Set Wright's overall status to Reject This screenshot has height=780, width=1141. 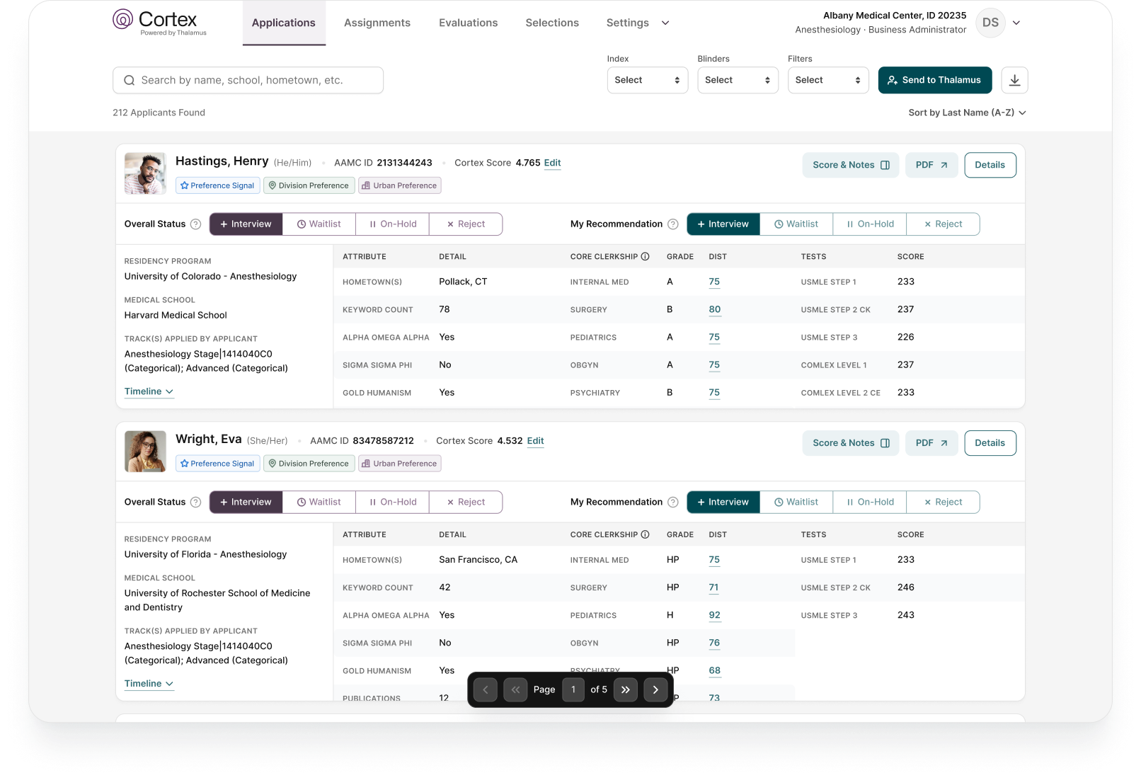466,503
